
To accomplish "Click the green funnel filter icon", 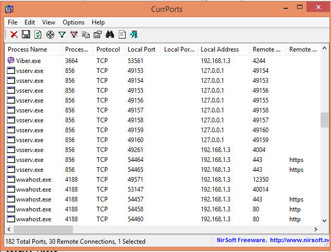I will [62, 34].
